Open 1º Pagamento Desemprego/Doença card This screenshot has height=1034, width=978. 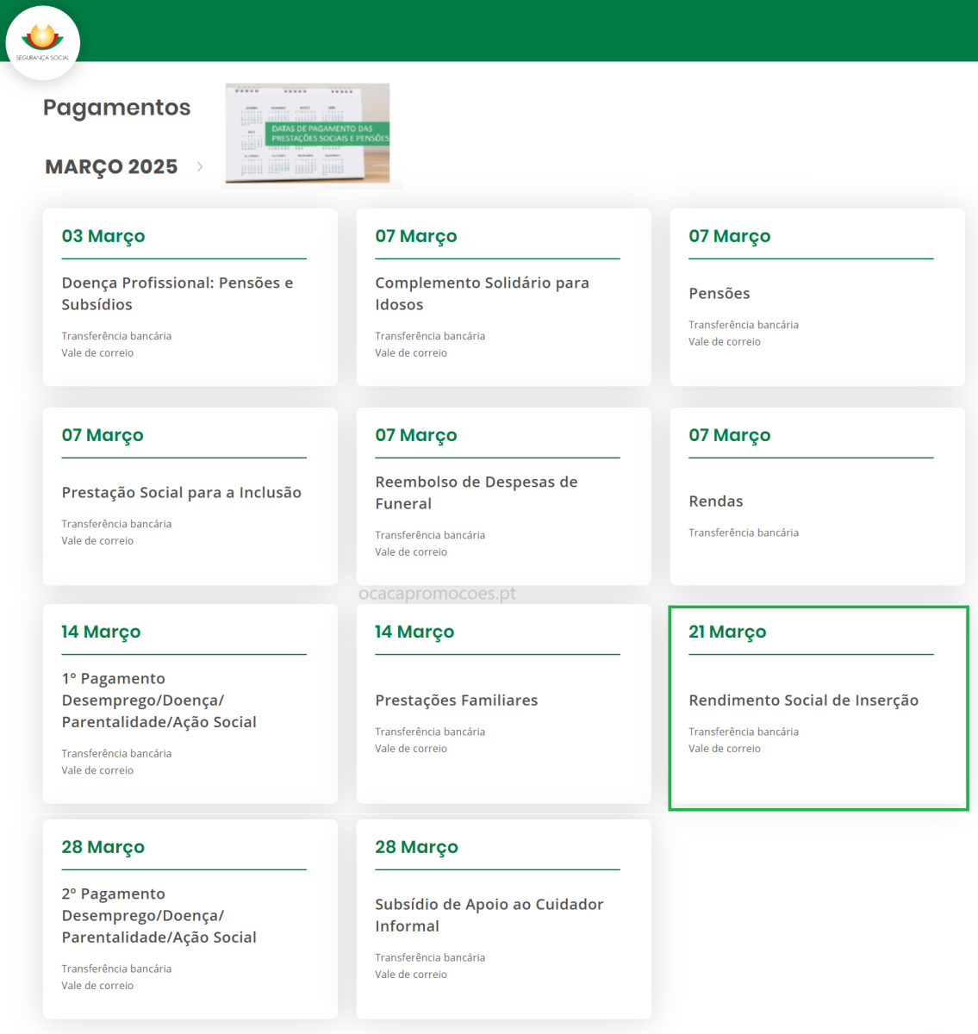[159, 701]
